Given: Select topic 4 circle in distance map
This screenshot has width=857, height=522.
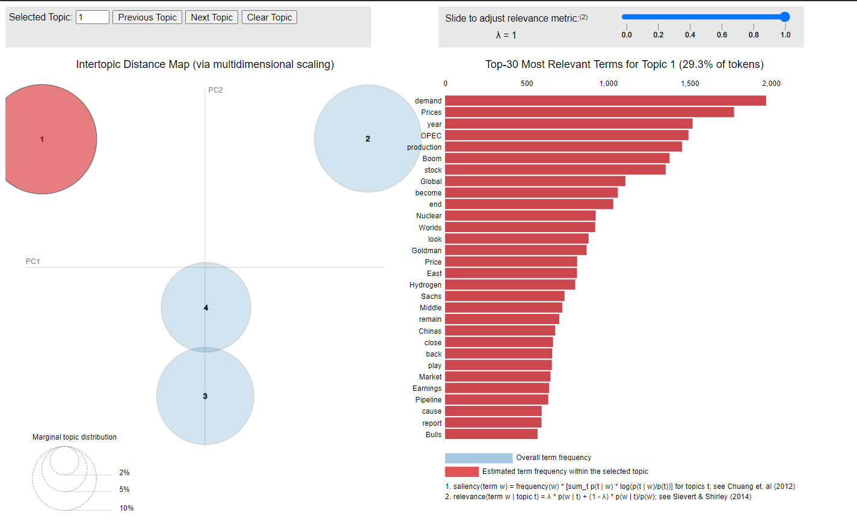Looking at the screenshot, I should click(x=206, y=307).
